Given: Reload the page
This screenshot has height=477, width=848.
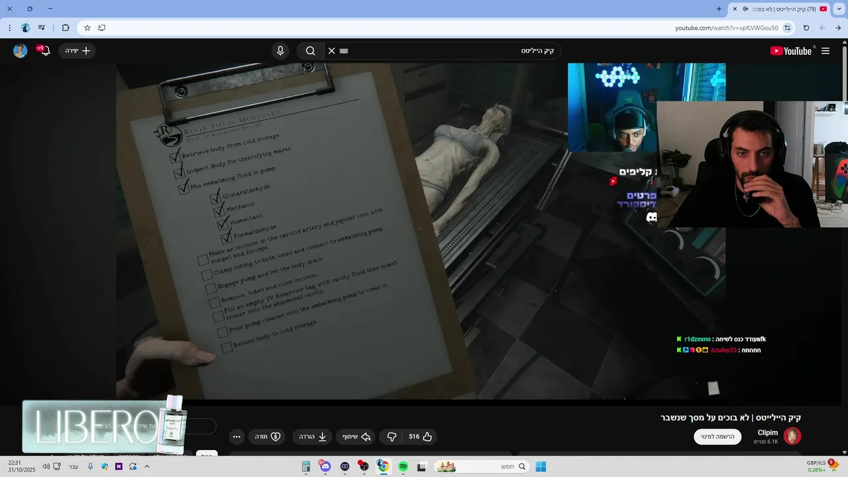Looking at the screenshot, I should pyautogui.click(x=806, y=28).
